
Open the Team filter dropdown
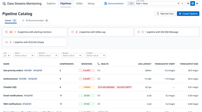(x=24, y=55)
